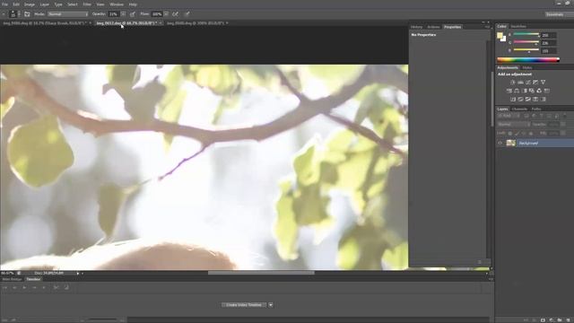Open the Image menu
574x323 pixels.
(x=30, y=4)
